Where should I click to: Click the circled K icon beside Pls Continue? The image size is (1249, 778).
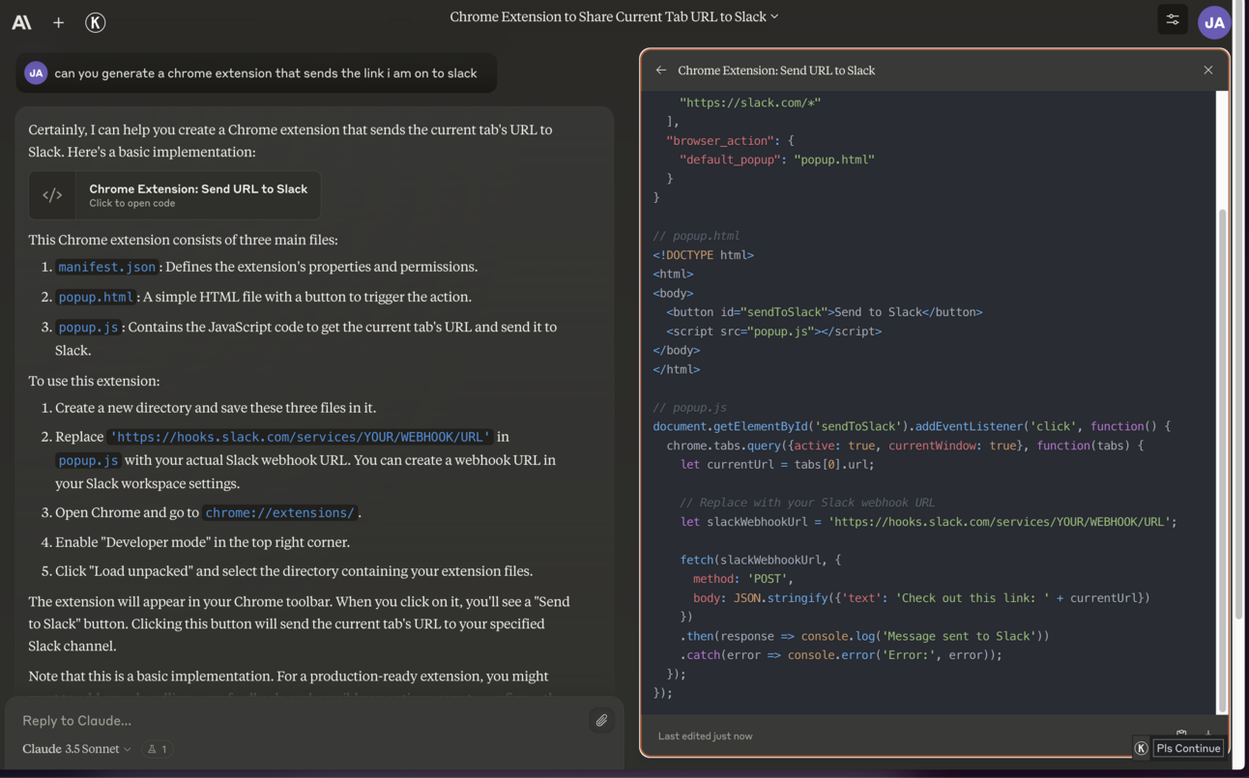1142,748
